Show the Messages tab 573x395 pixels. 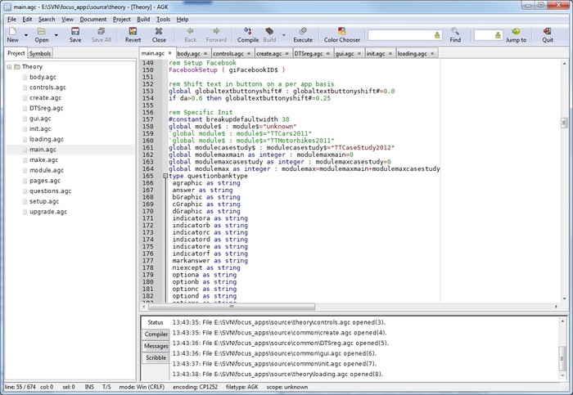click(156, 346)
